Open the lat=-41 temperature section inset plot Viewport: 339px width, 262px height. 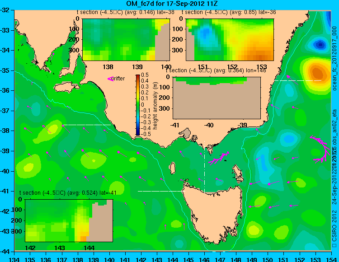[69, 220]
